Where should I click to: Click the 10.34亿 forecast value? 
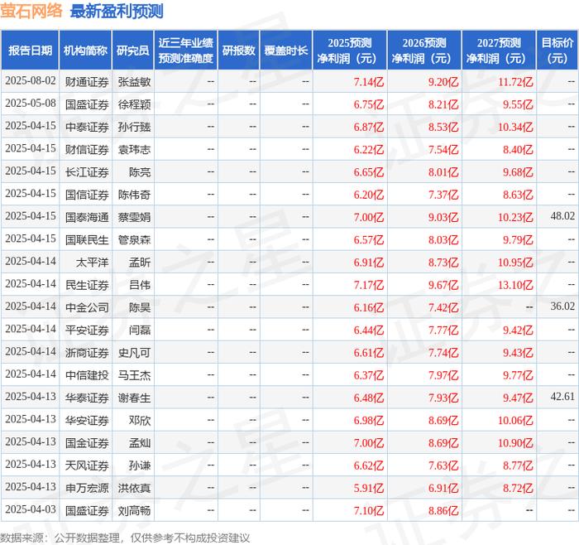pyautogui.click(x=515, y=127)
